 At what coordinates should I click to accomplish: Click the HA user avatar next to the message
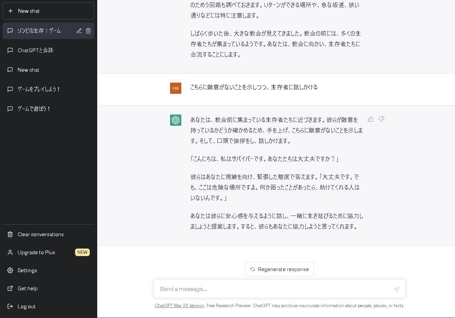(x=175, y=88)
